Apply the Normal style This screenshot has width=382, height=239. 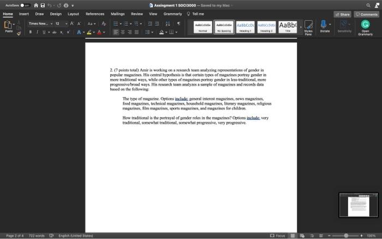click(202, 27)
